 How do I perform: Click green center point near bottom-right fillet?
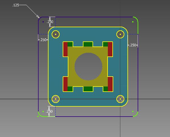(x=133, y=111)
